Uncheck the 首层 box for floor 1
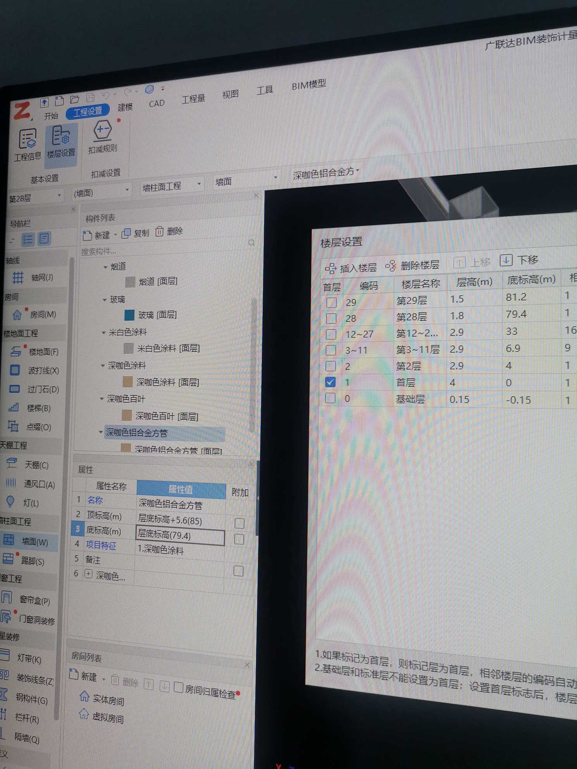Screen dimensions: 577x769 pyautogui.click(x=330, y=382)
